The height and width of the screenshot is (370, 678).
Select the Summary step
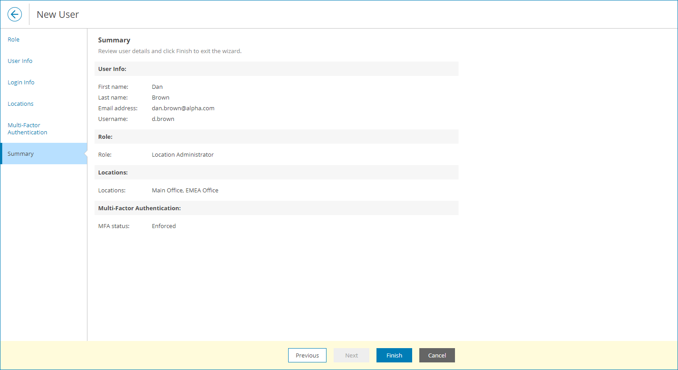pyautogui.click(x=44, y=154)
